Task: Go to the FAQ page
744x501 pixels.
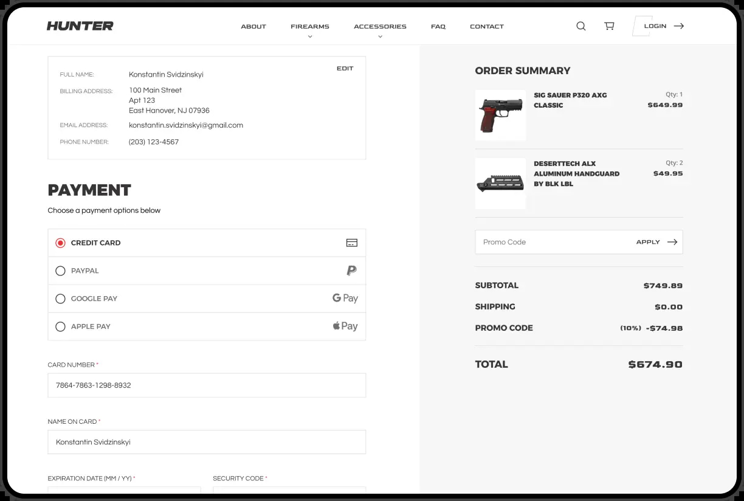Action: coord(438,26)
